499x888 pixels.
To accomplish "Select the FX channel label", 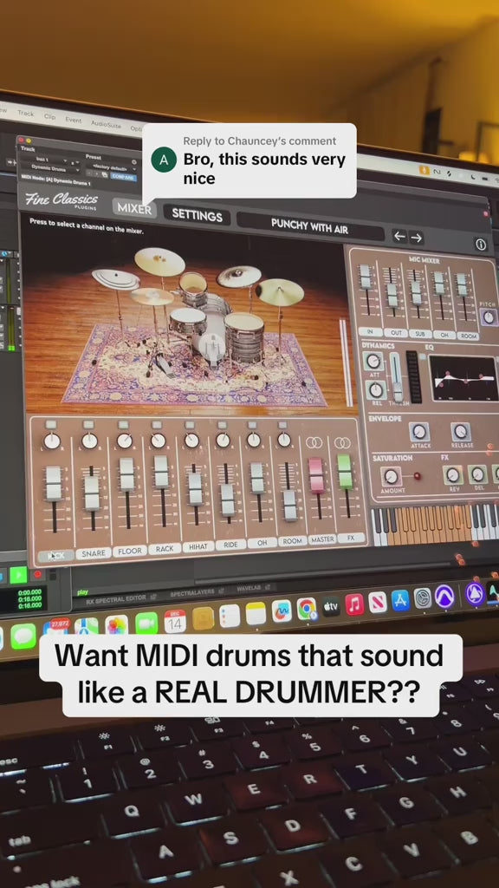I will [352, 538].
